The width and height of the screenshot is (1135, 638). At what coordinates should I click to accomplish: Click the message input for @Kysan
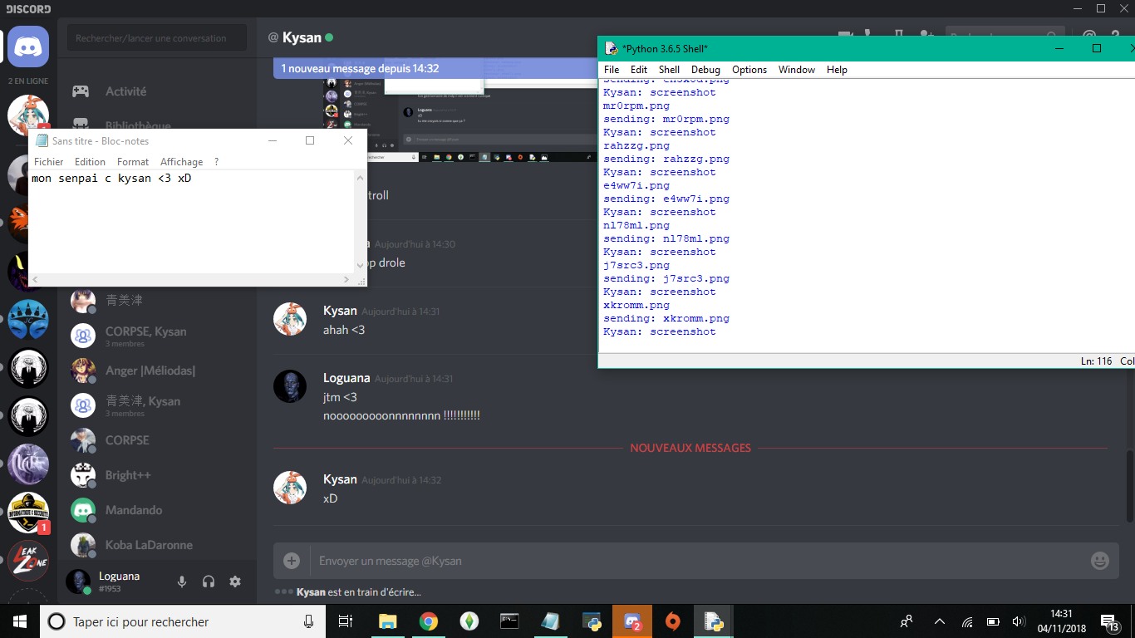tap(698, 561)
